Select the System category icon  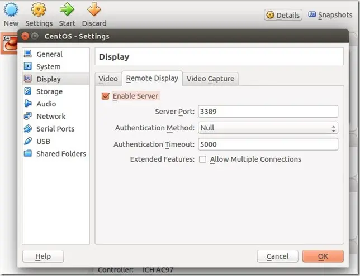(x=28, y=66)
